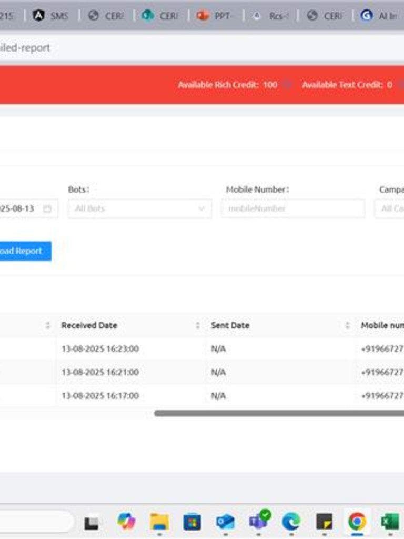
Task: Click the calendar icon in the date field
Action: click(47, 208)
